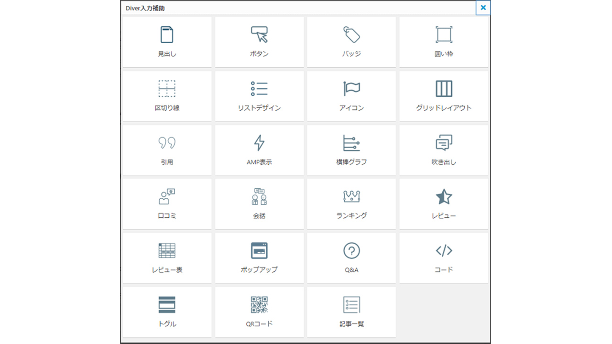Choose the バッジ badge tag icon
Screen dimensions: 612x344
pyautogui.click(x=351, y=35)
